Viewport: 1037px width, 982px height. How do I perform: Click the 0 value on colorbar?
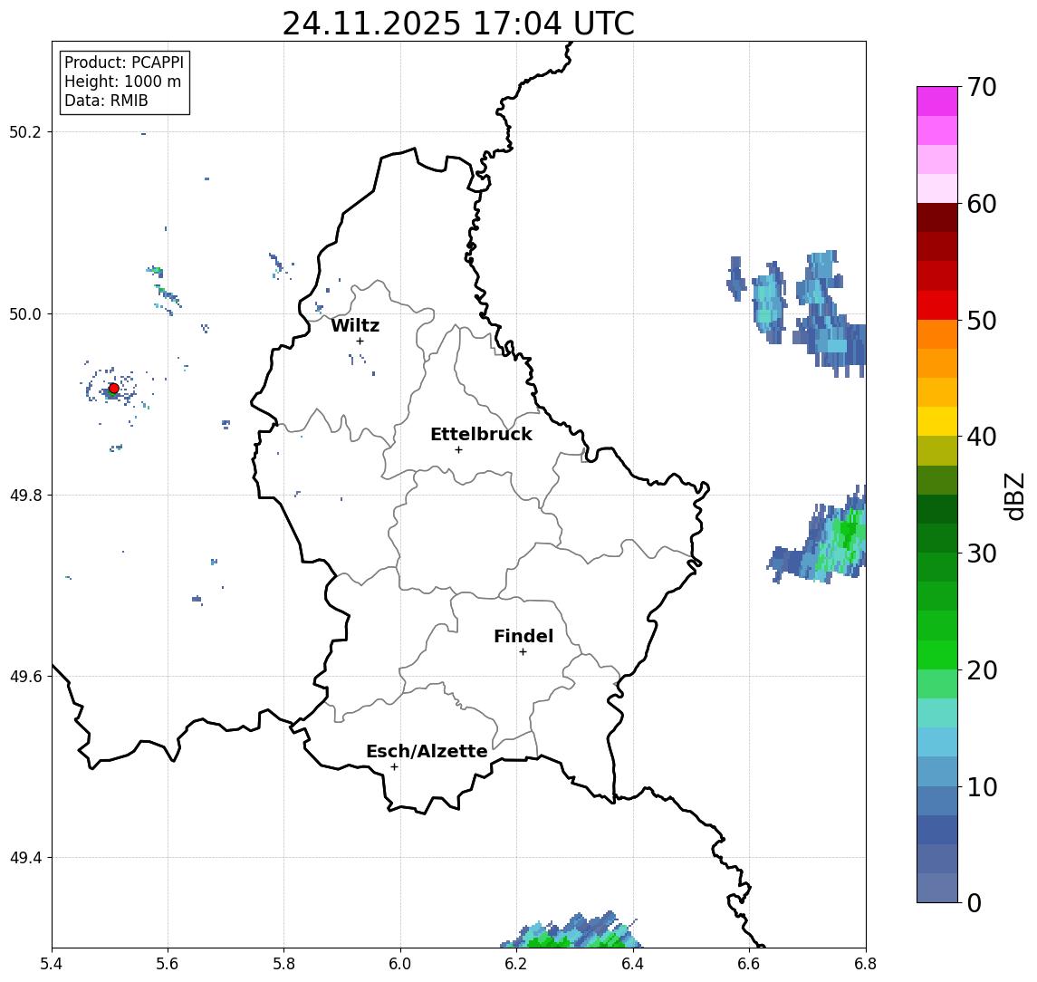click(975, 902)
